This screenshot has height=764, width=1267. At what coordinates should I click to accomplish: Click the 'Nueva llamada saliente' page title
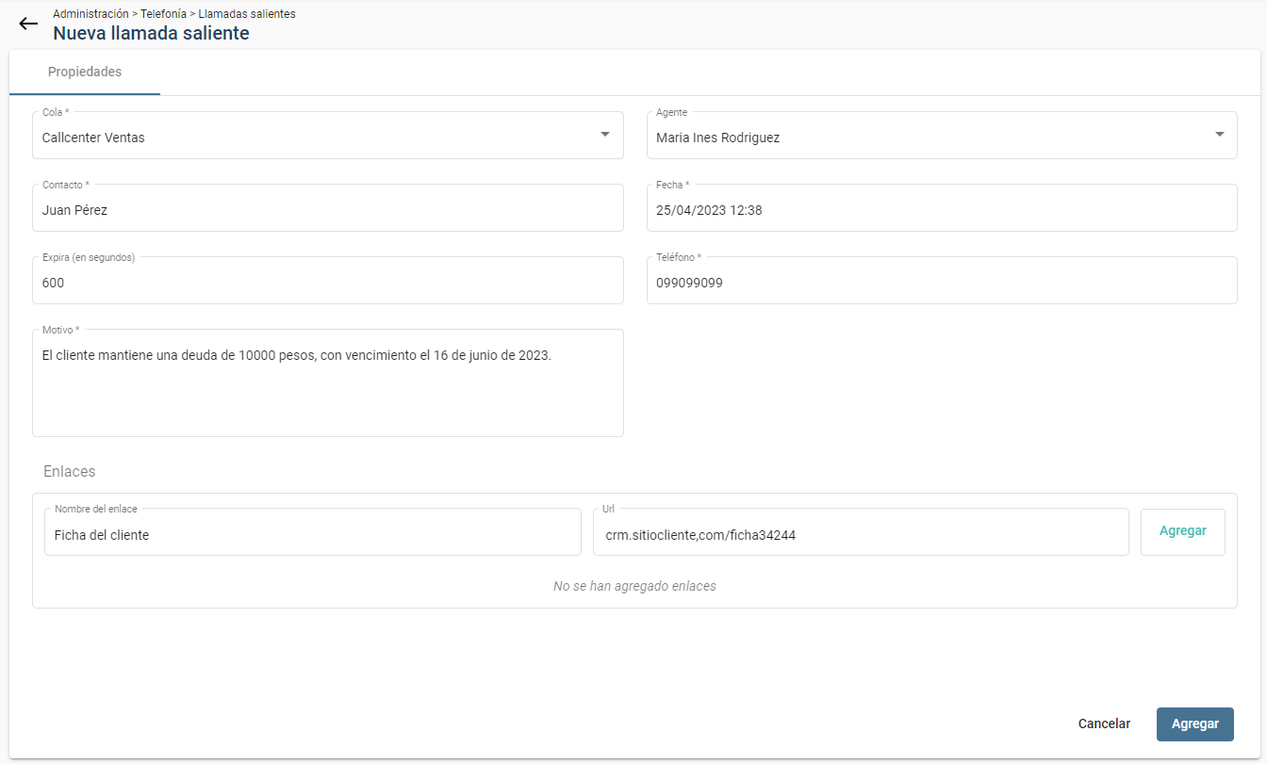click(151, 34)
